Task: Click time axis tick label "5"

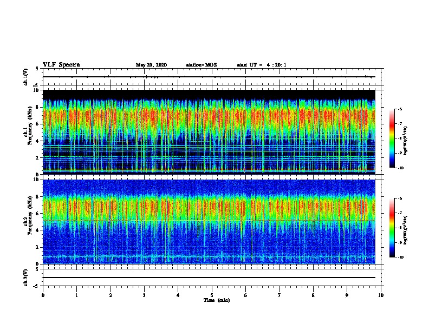Action: tap(212, 295)
